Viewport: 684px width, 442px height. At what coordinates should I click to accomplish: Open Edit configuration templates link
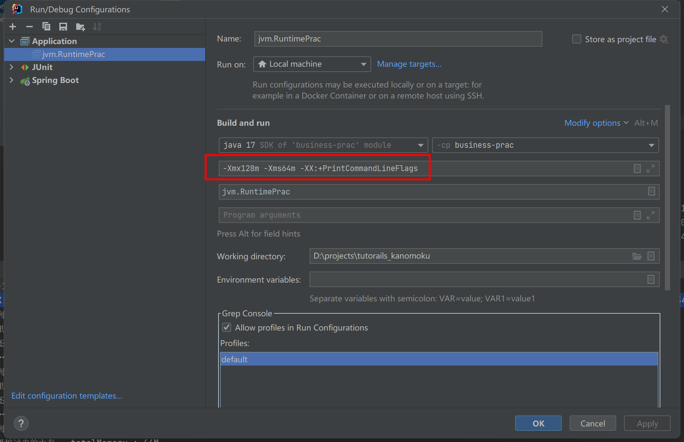[67, 396]
